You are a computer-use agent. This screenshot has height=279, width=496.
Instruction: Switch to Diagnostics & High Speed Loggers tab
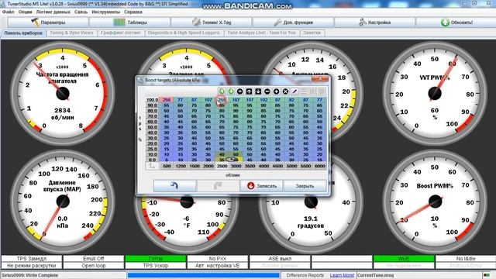pos(184,33)
